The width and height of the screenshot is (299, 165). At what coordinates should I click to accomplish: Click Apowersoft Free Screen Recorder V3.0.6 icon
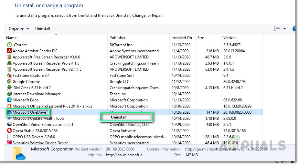[x=9, y=57]
